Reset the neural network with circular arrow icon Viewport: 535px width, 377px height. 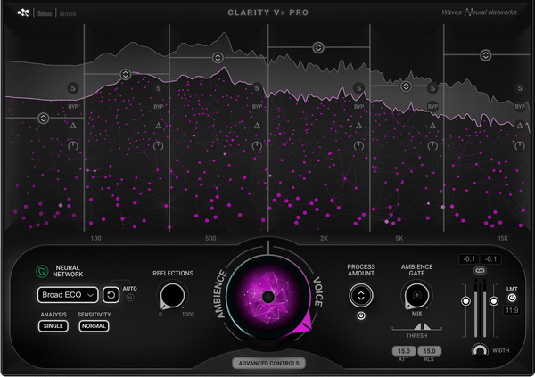click(x=111, y=295)
